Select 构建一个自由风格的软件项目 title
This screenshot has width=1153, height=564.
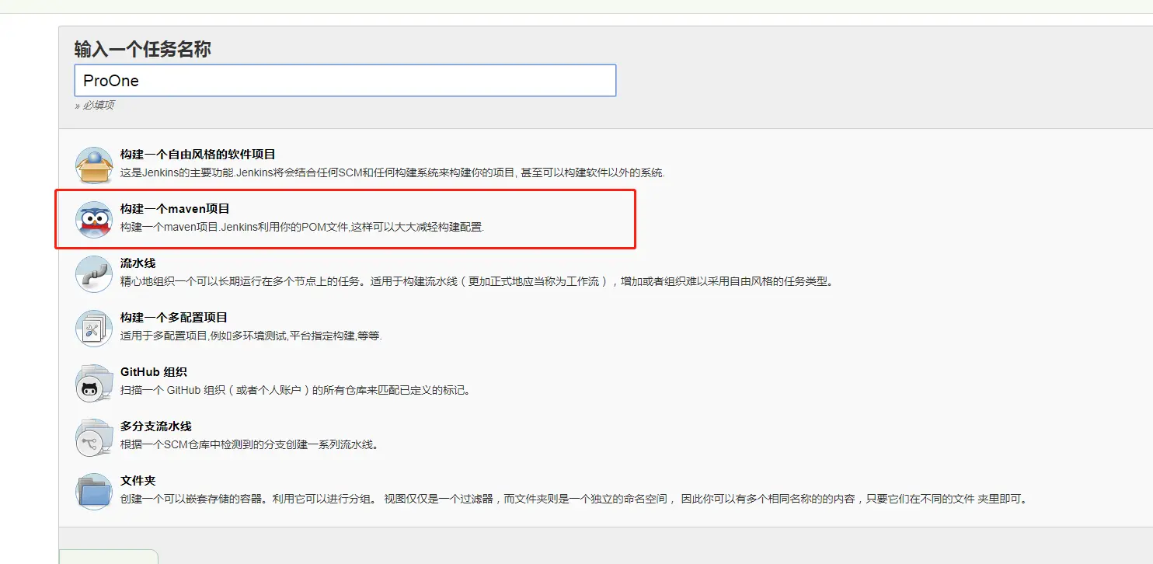tap(198, 155)
